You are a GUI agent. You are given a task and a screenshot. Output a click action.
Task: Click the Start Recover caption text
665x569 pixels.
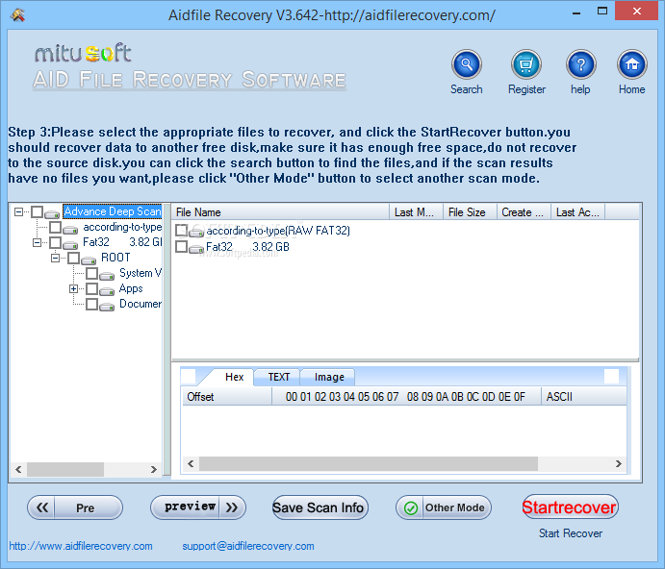(571, 533)
